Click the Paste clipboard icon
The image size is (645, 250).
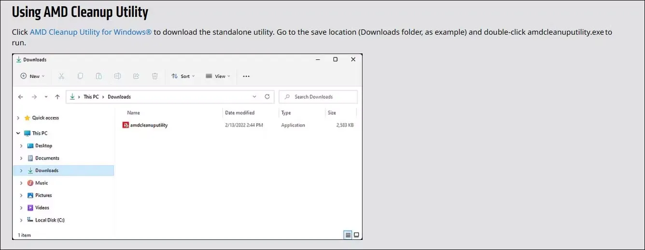pos(98,76)
